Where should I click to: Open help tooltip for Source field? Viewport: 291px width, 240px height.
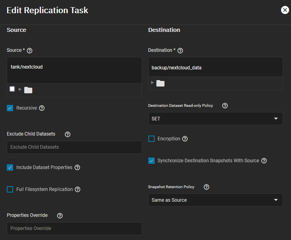(29, 51)
